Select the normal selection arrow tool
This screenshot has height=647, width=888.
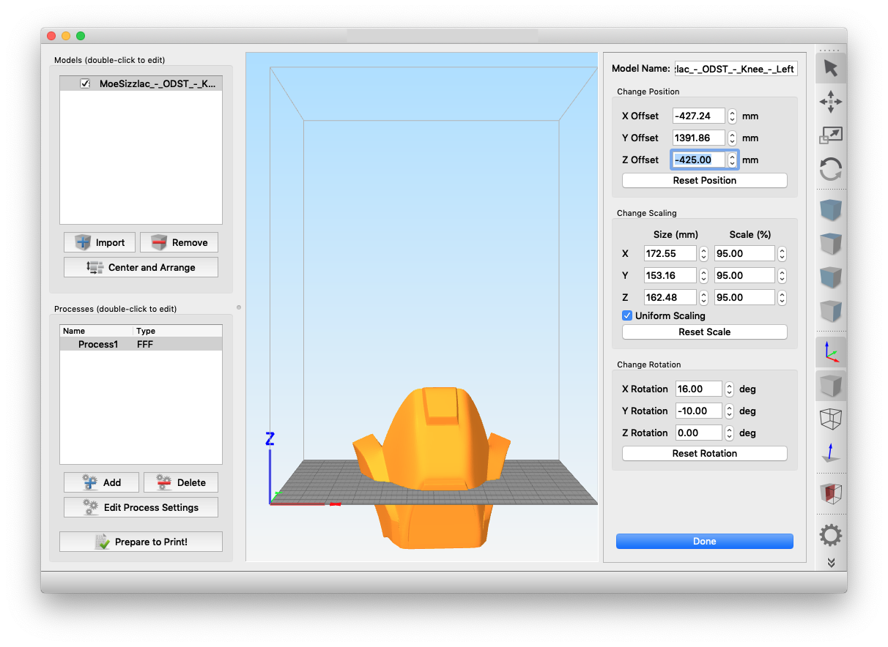click(831, 68)
